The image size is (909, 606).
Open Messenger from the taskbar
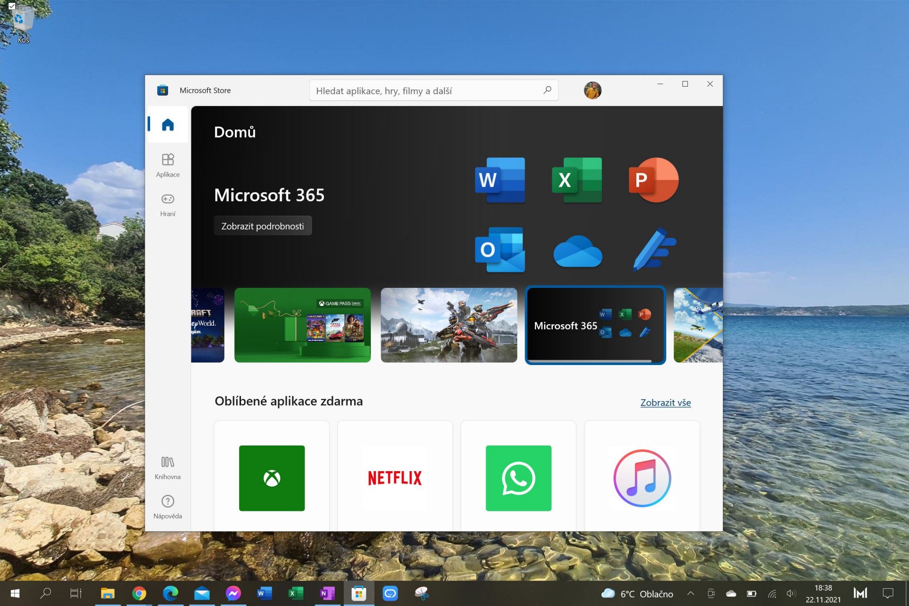click(233, 593)
